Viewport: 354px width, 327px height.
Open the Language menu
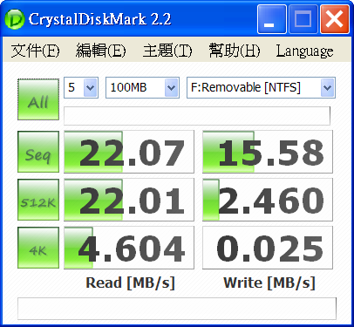(304, 51)
